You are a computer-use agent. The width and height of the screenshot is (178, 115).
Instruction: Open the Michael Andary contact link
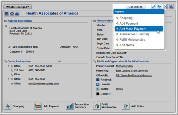pos(125,66)
